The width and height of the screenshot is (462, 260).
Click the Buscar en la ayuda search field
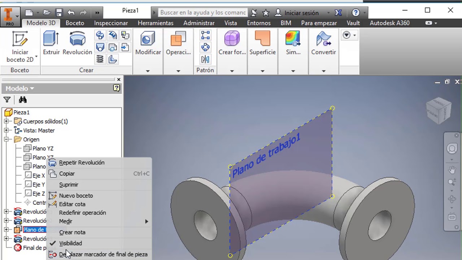tap(203, 13)
